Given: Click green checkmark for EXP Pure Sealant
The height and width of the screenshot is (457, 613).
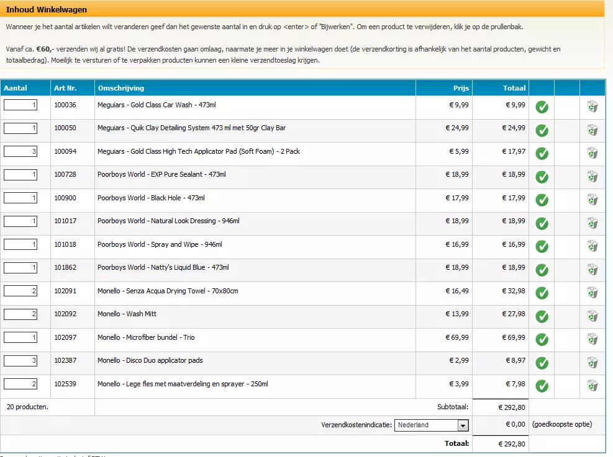Looking at the screenshot, I should [x=542, y=177].
